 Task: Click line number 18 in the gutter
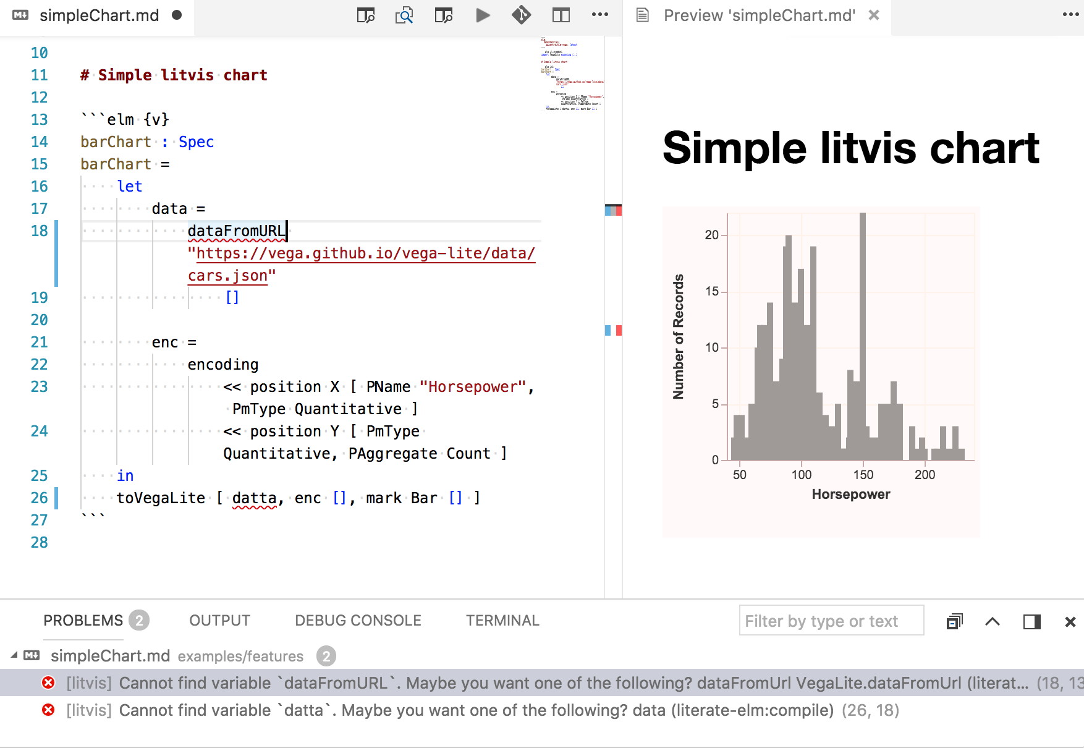click(x=39, y=231)
